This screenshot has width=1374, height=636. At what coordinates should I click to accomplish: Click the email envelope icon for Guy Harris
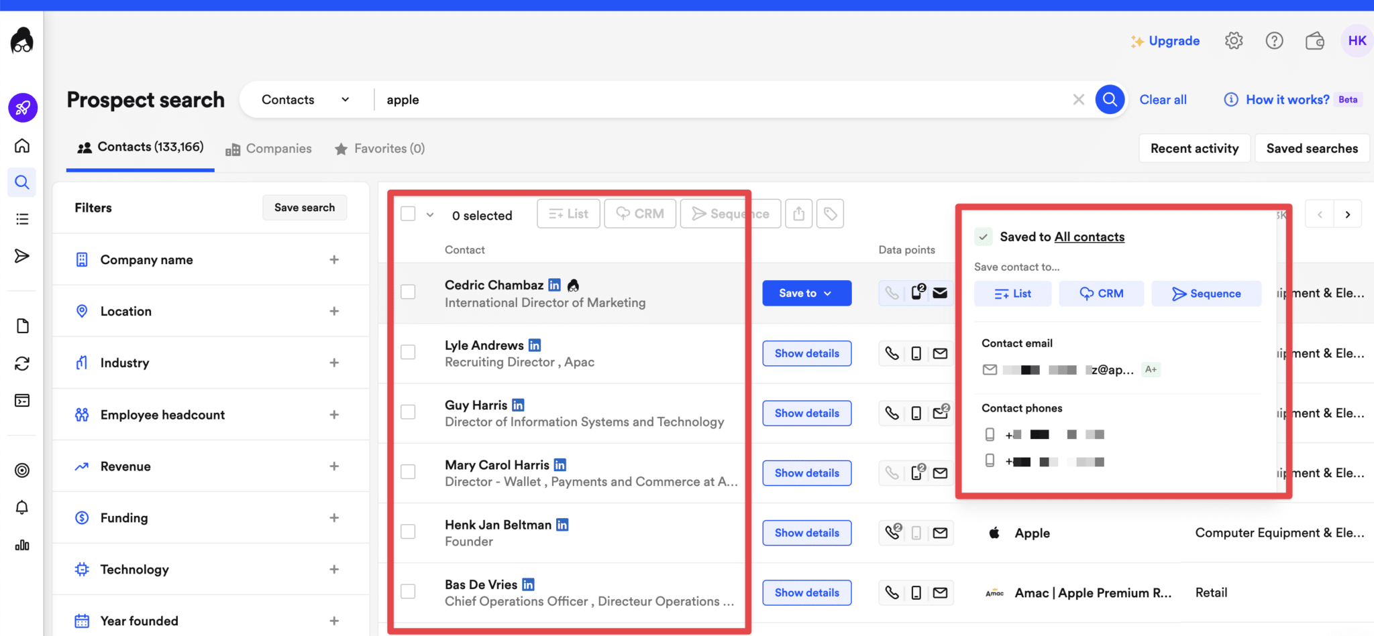(x=940, y=413)
